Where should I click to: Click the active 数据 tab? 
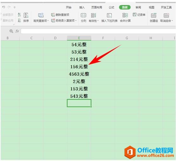125,7
